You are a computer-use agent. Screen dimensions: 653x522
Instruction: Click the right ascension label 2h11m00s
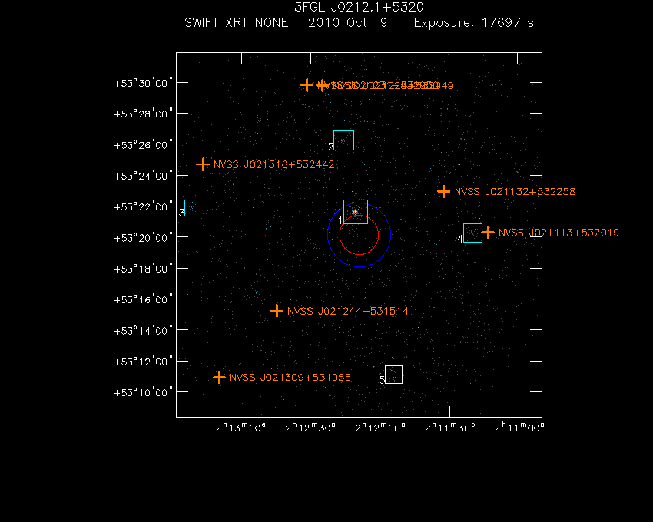[519, 428]
